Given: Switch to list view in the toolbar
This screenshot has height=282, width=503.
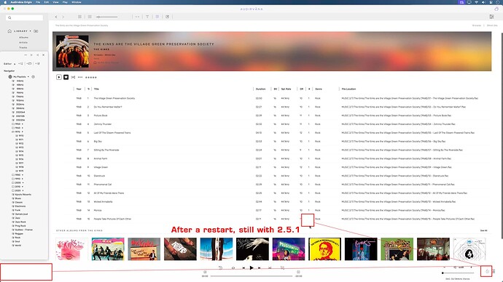Looking at the screenshot, I should 90,17.
